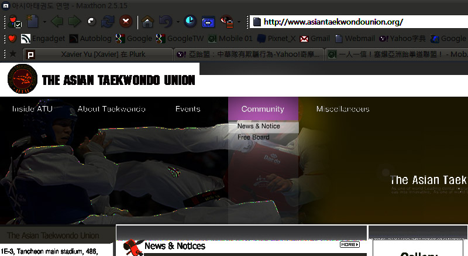The height and width of the screenshot is (256, 468).
Task: Switch to the 一人一信 Mobile01 tab
Action: (397, 54)
